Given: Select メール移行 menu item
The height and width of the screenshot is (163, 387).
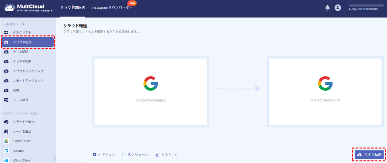Looking at the screenshot, I should (x=21, y=100).
